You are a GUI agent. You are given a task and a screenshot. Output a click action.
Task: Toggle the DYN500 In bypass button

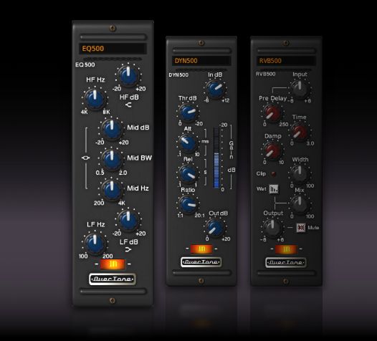(x=201, y=249)
